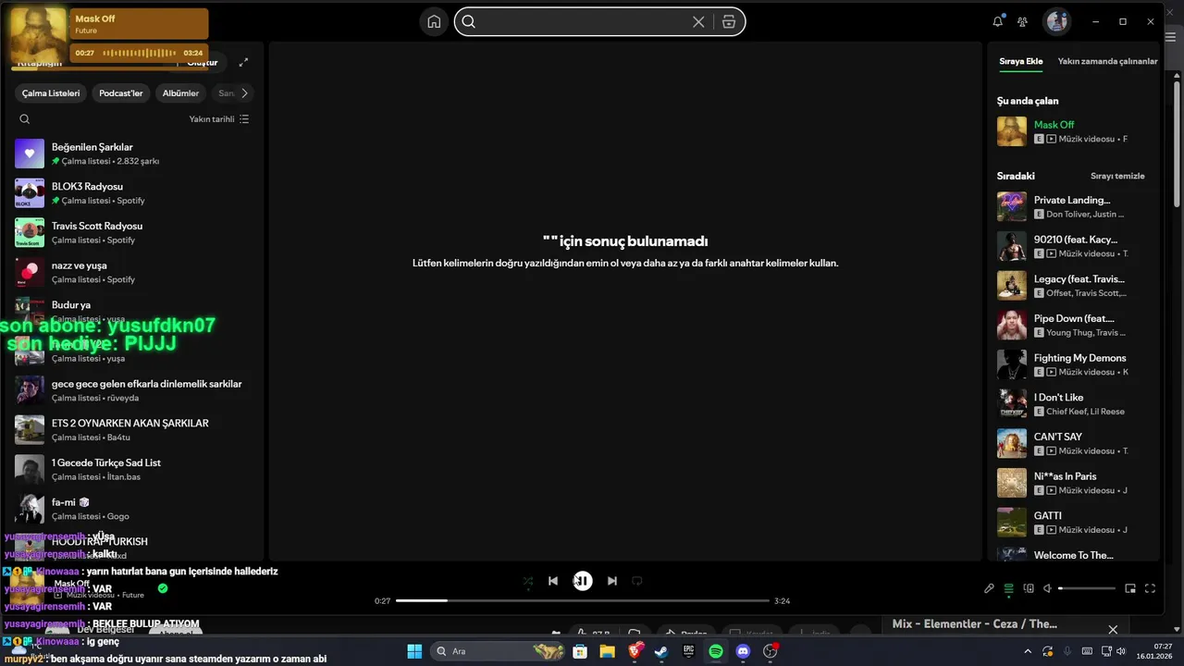Toggle the green saved checkmark for Mask Off

(x=163, y=588)
